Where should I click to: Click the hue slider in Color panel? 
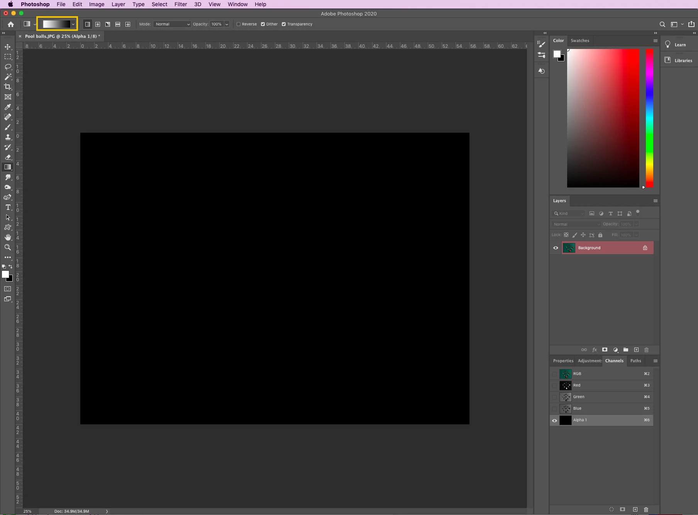tap(649, 118)
